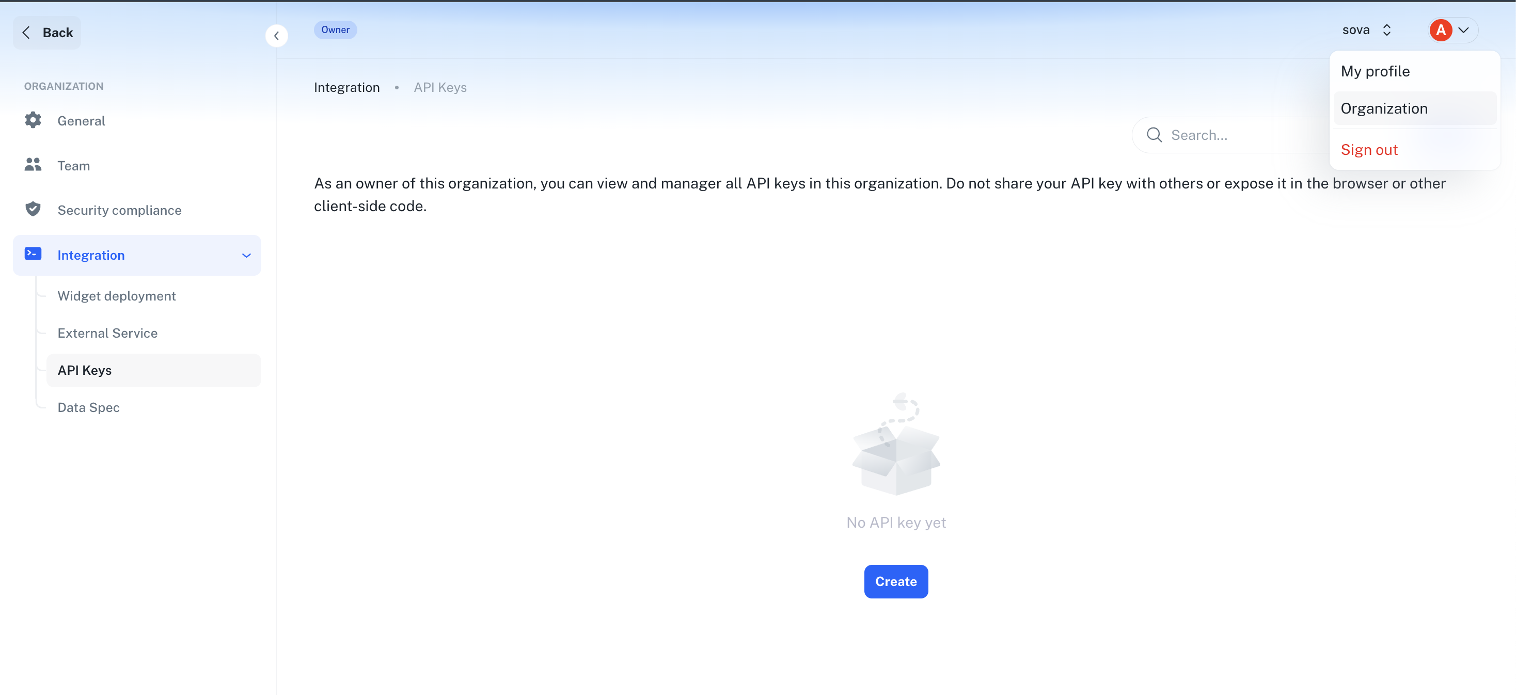Open Widget deployment settings
1516x695 pixels.
tap(117, 295)
